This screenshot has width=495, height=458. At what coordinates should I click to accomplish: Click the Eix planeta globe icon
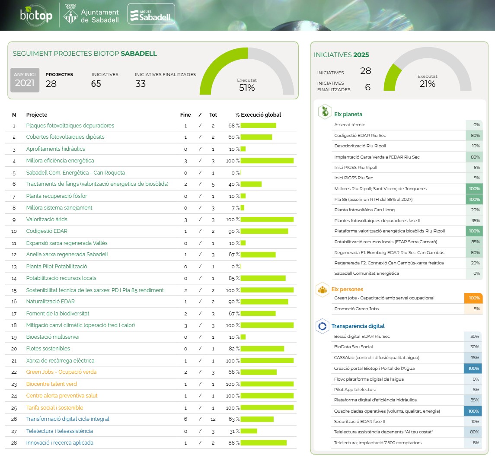pos(324,111)
